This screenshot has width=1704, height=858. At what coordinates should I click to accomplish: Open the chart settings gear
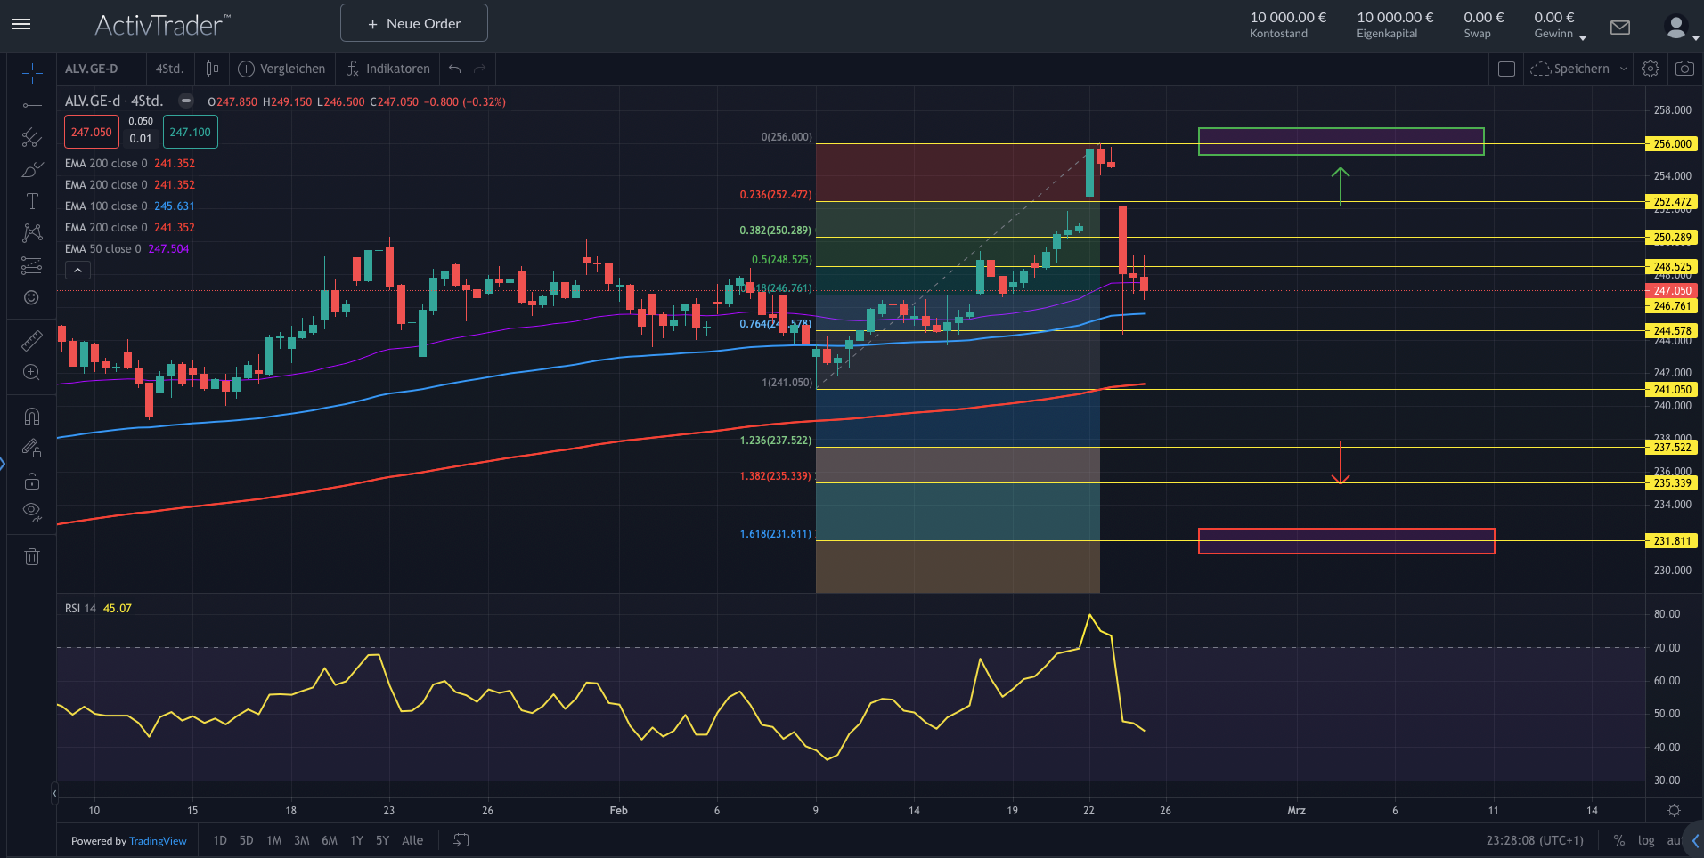pos(1650,69)
